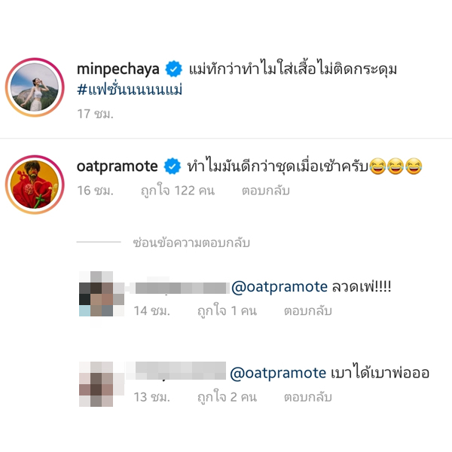Open @oatpramote mention in the ลวดเพ่ reply
This screenshot has height=452, width=452.
(279, 287)
